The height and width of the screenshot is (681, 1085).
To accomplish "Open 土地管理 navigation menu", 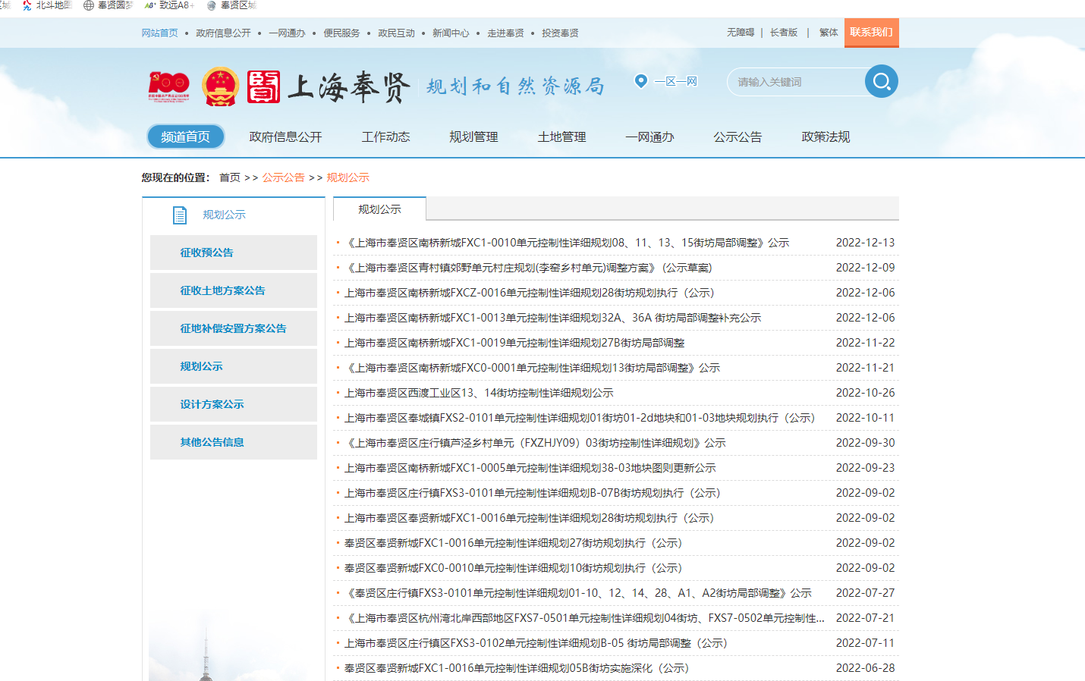I will [x=561, y=137].
